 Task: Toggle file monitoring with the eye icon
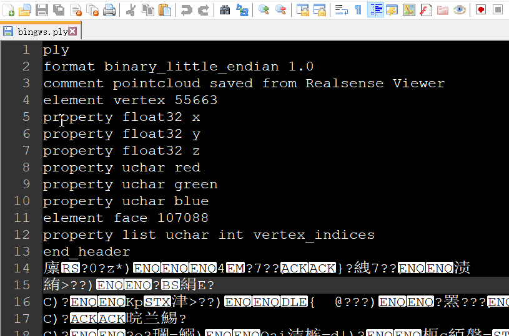point(460,10)
